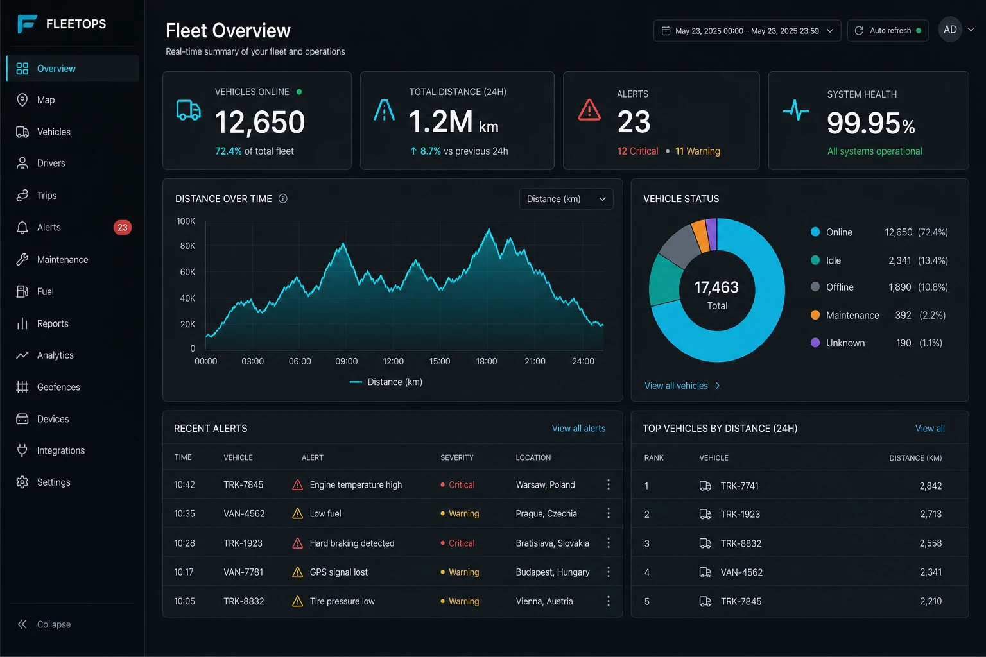Click the red 23 badge on Alerts
The width and height of the screenshot is (986, 657).
pos(123,227)
